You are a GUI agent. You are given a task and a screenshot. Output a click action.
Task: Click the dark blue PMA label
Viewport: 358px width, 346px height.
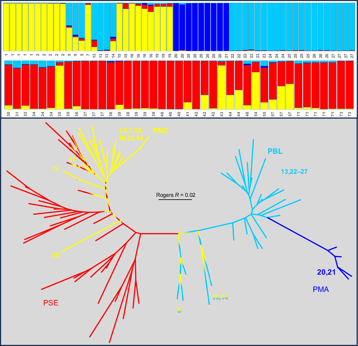(x=321, y=289)
